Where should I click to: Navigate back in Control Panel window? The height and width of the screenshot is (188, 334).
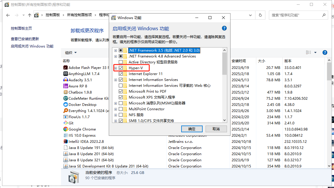(8, 15)
